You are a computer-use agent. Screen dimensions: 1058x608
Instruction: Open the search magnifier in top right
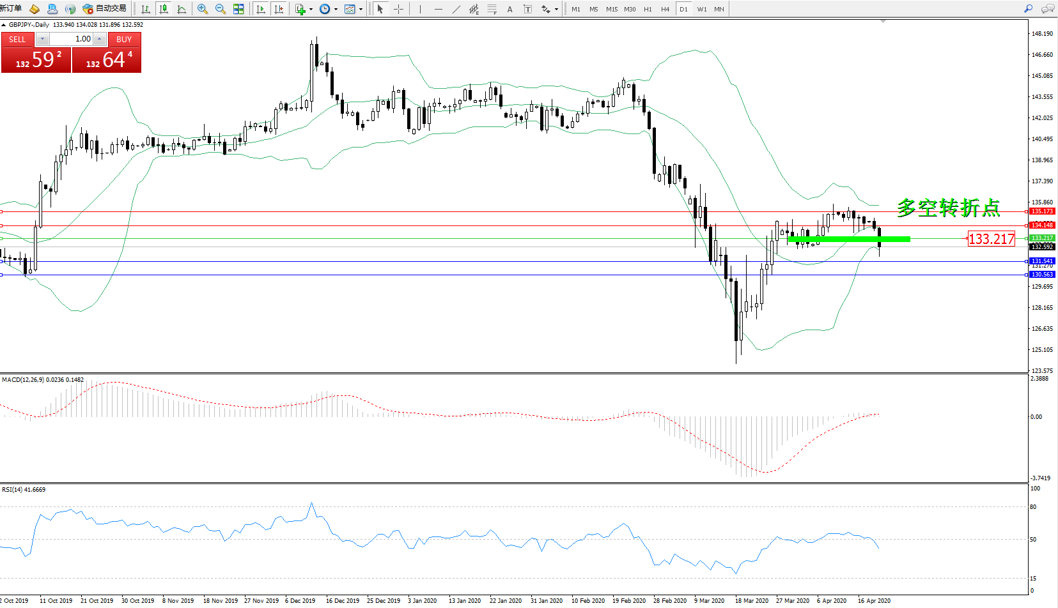[1029, 9]
